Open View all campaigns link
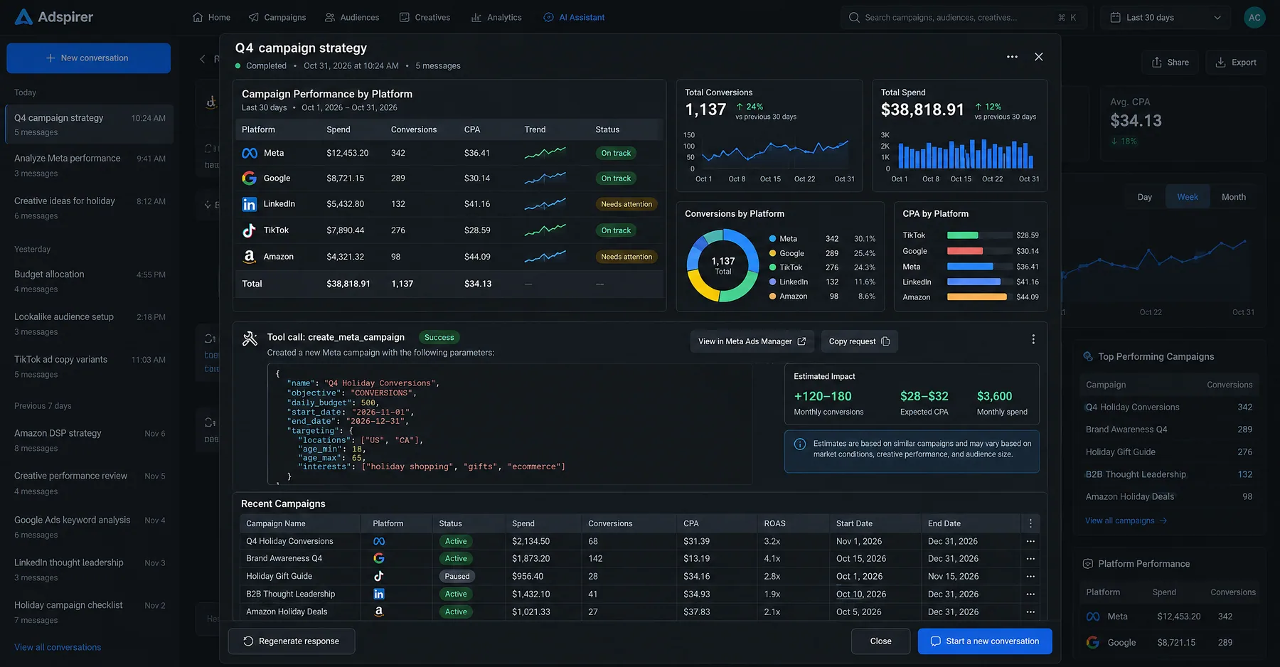 tap(1126, 521)
